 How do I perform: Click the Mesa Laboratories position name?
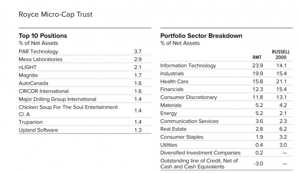pyautogui.click(x=40, y=59)
